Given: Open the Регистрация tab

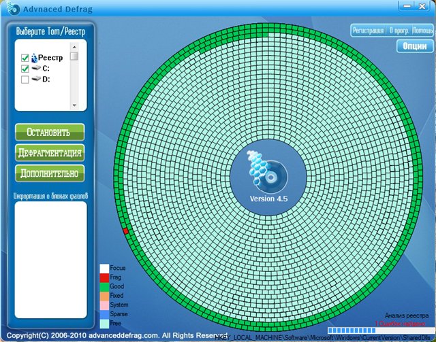Looking at the screenshot, I should tap(368, 31).
